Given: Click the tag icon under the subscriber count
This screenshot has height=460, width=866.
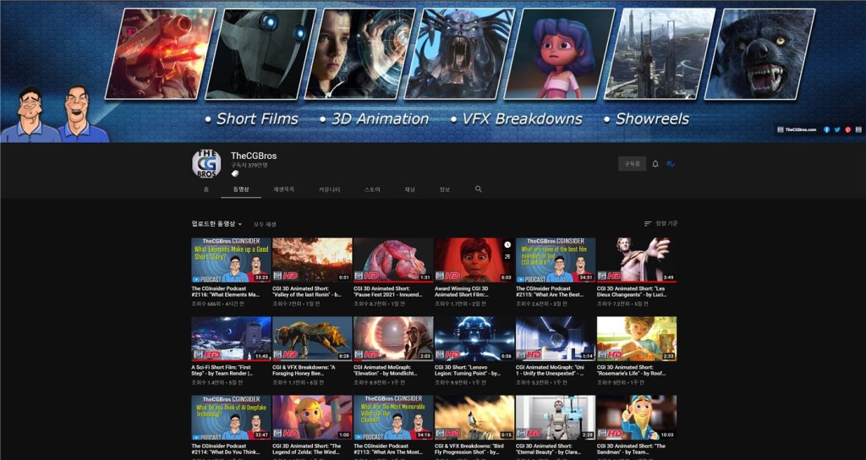Looking at the screenshot, I should (235, 173).
